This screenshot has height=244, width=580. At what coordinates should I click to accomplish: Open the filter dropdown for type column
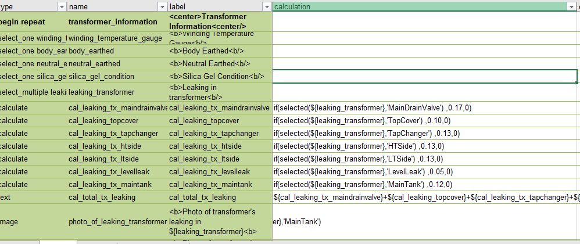(62, 6)
